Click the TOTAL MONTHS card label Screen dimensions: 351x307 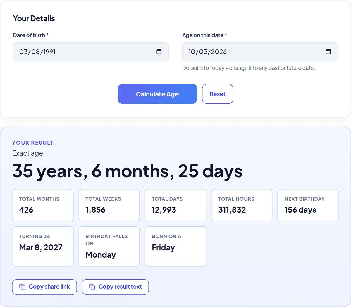click(39, 199)
